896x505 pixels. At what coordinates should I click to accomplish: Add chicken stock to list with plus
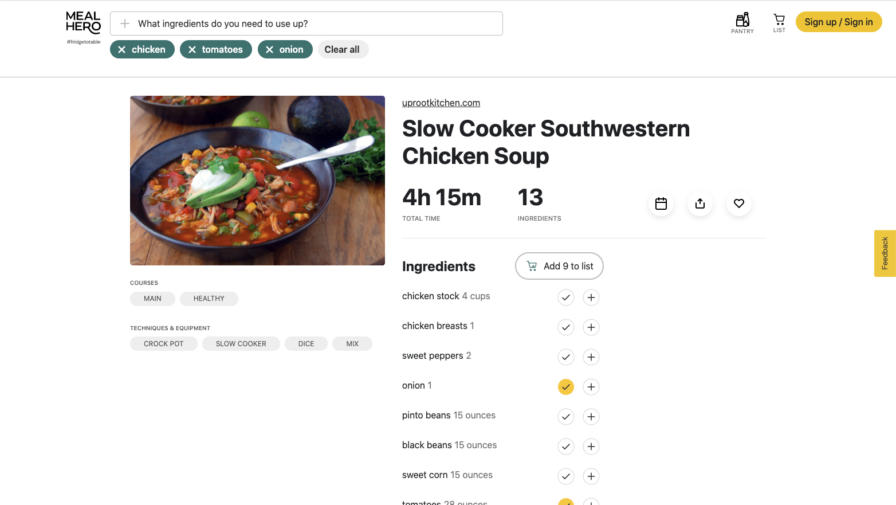click(x=591, y=297)
